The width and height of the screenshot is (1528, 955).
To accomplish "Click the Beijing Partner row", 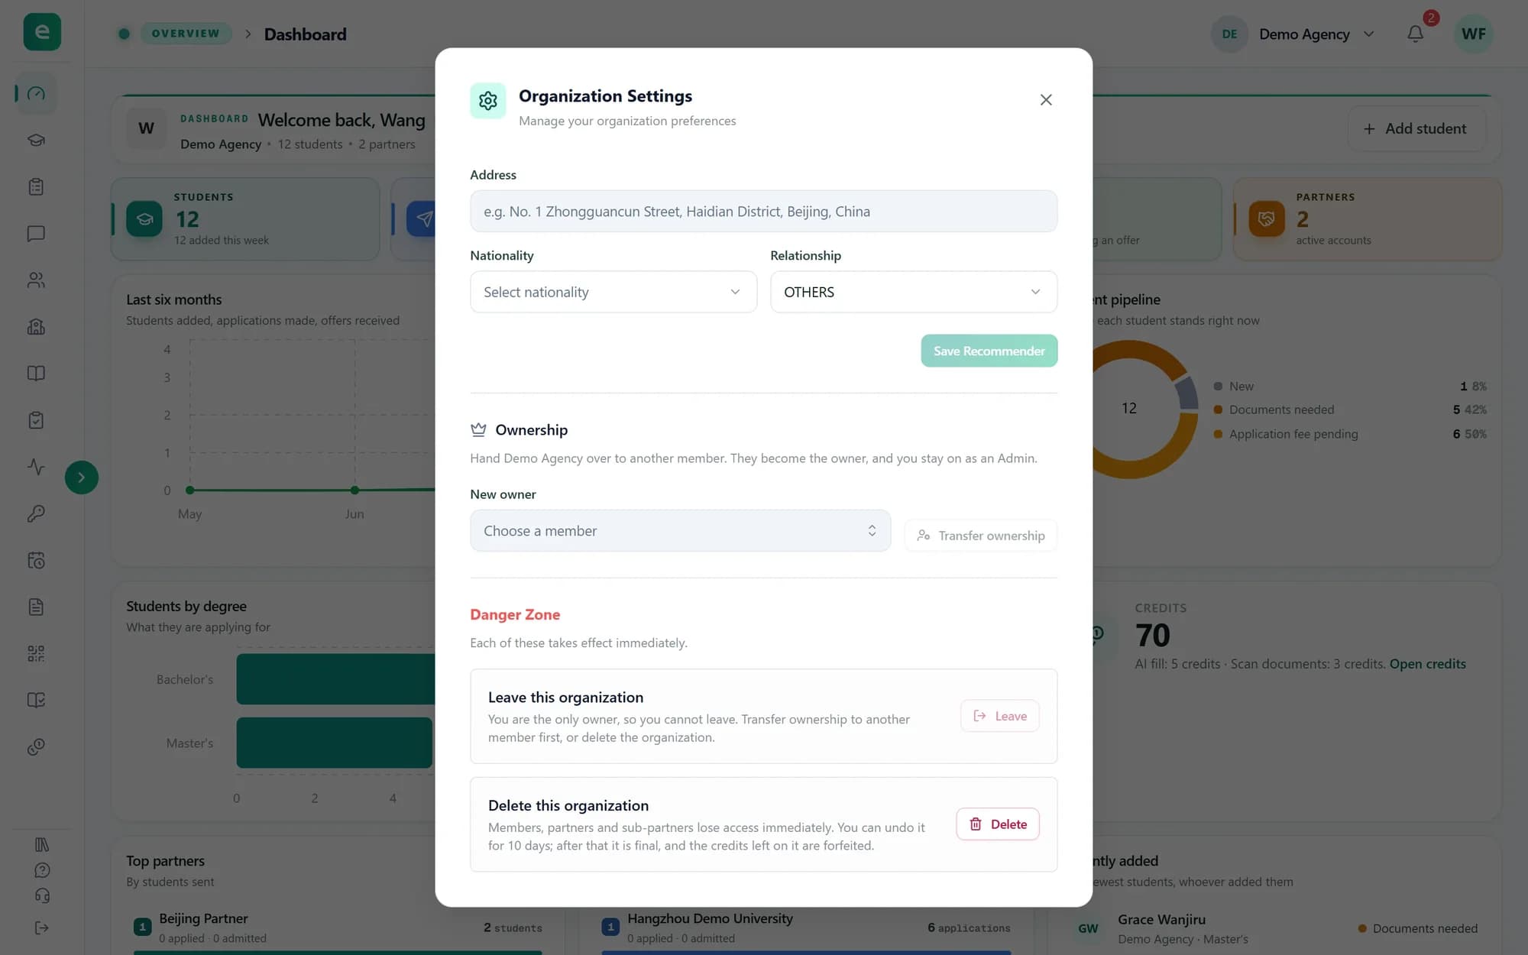I will (x=338, y=927).
